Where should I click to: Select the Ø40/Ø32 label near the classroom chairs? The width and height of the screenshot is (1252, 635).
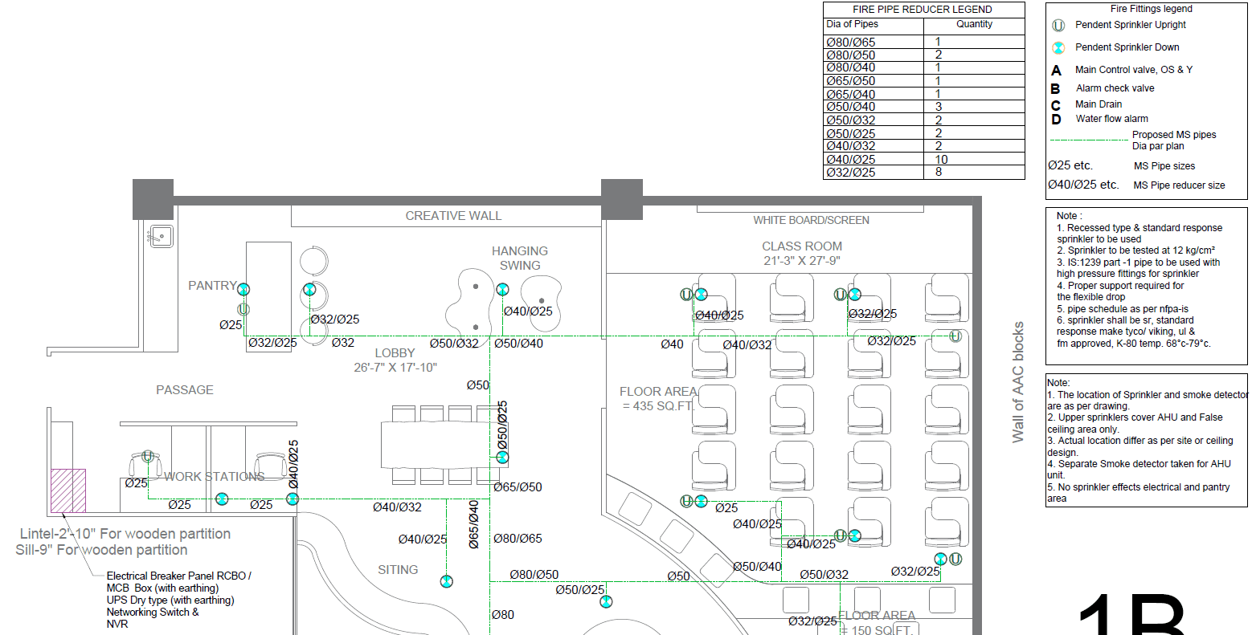tap(747, 345)
